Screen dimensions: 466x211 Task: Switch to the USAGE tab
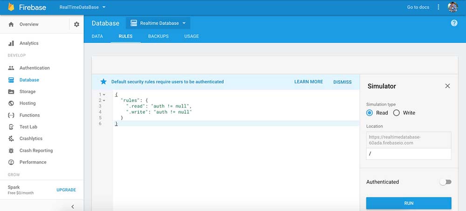point(191,36)
